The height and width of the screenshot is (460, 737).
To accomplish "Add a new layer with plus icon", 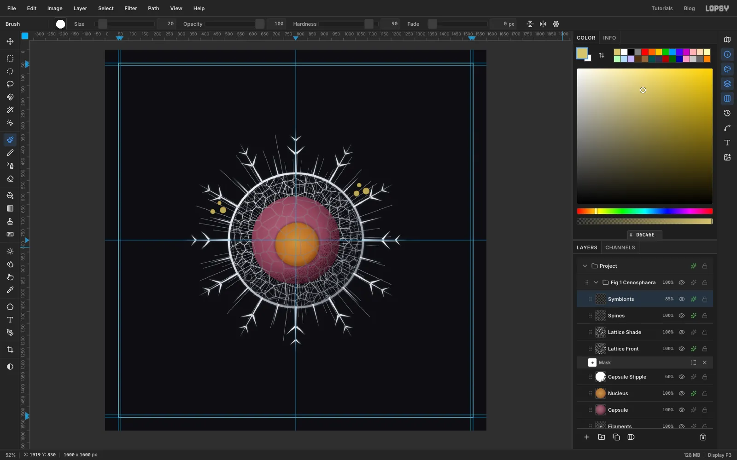I will 587,437.
